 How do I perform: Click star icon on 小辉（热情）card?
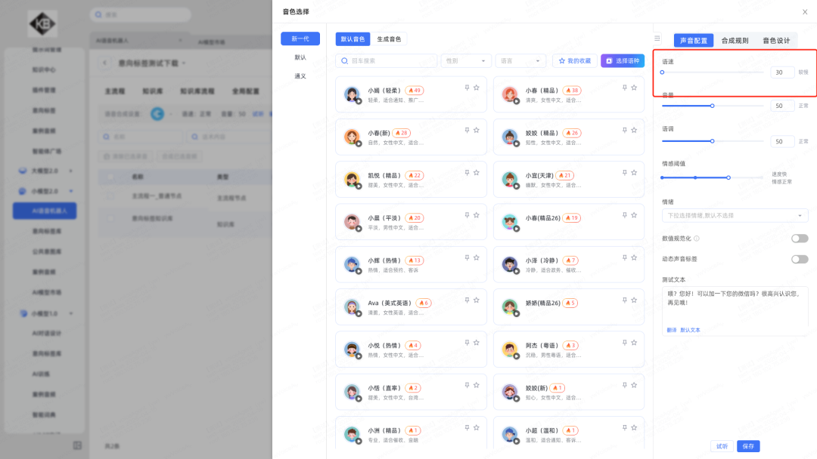coord(476,257)
